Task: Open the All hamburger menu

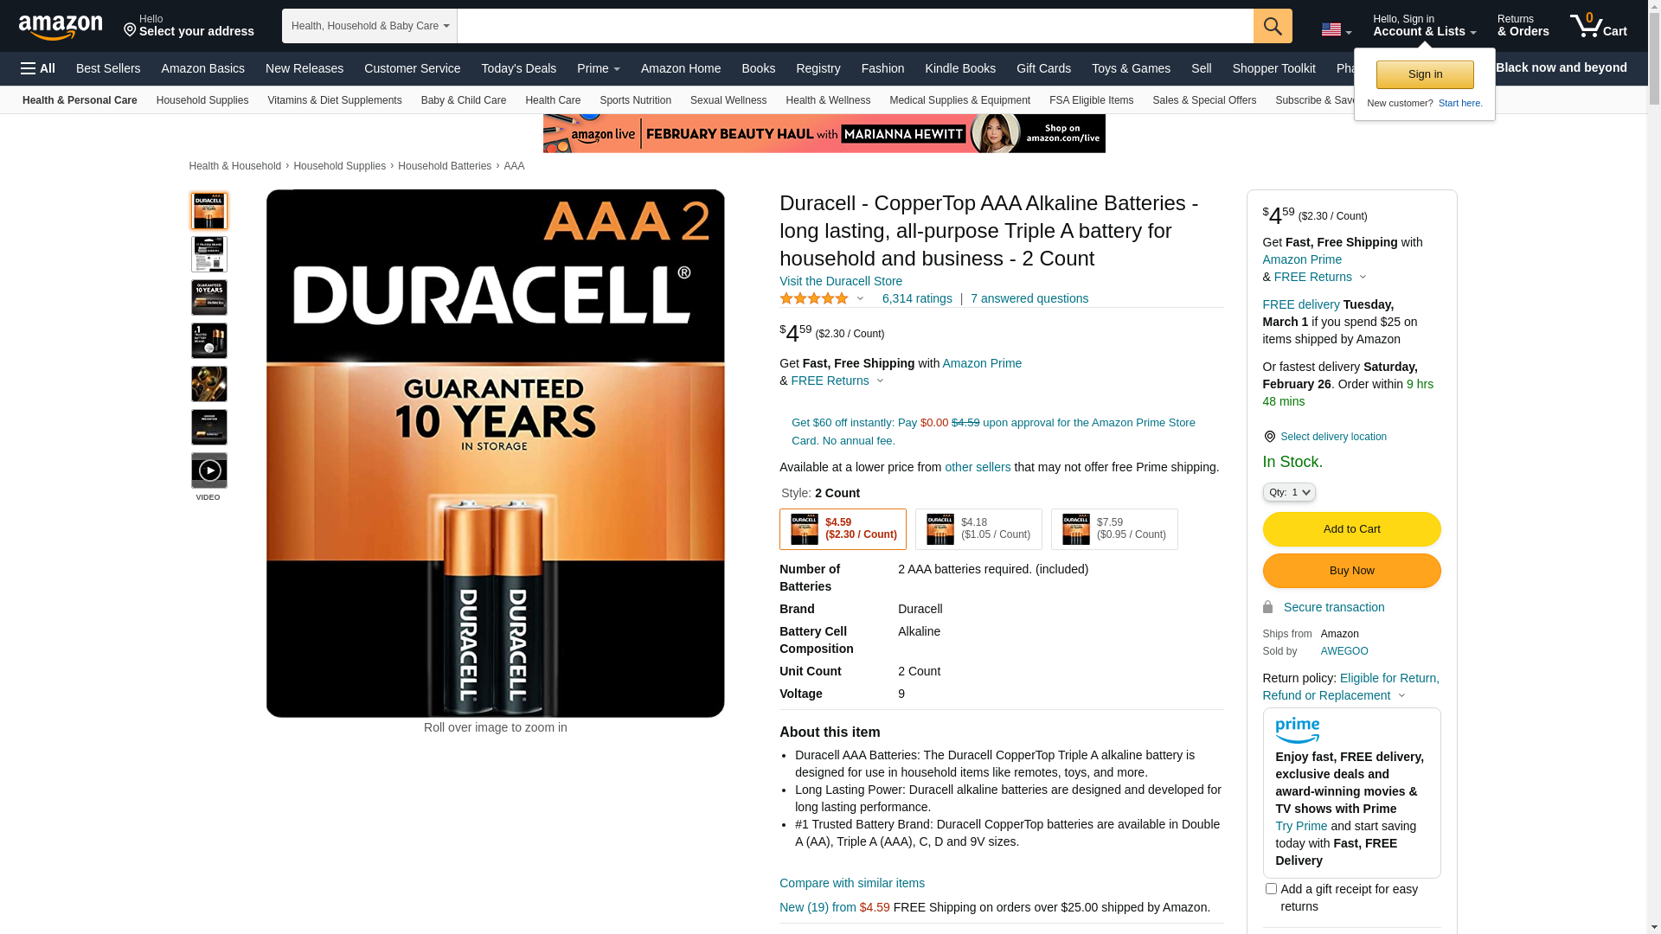Action: 38,68
